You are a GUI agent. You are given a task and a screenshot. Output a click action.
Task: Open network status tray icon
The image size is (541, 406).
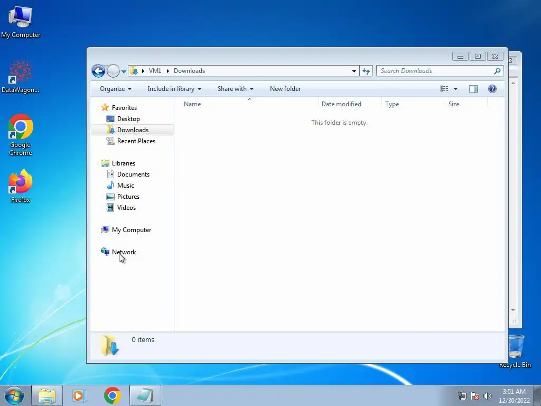point(462,396)
